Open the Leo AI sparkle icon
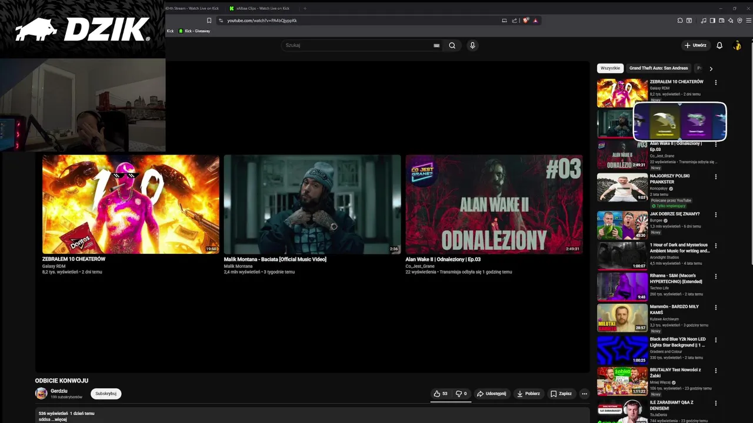Image resolution: width=753 pixels, height=423 pixels. 731,21
